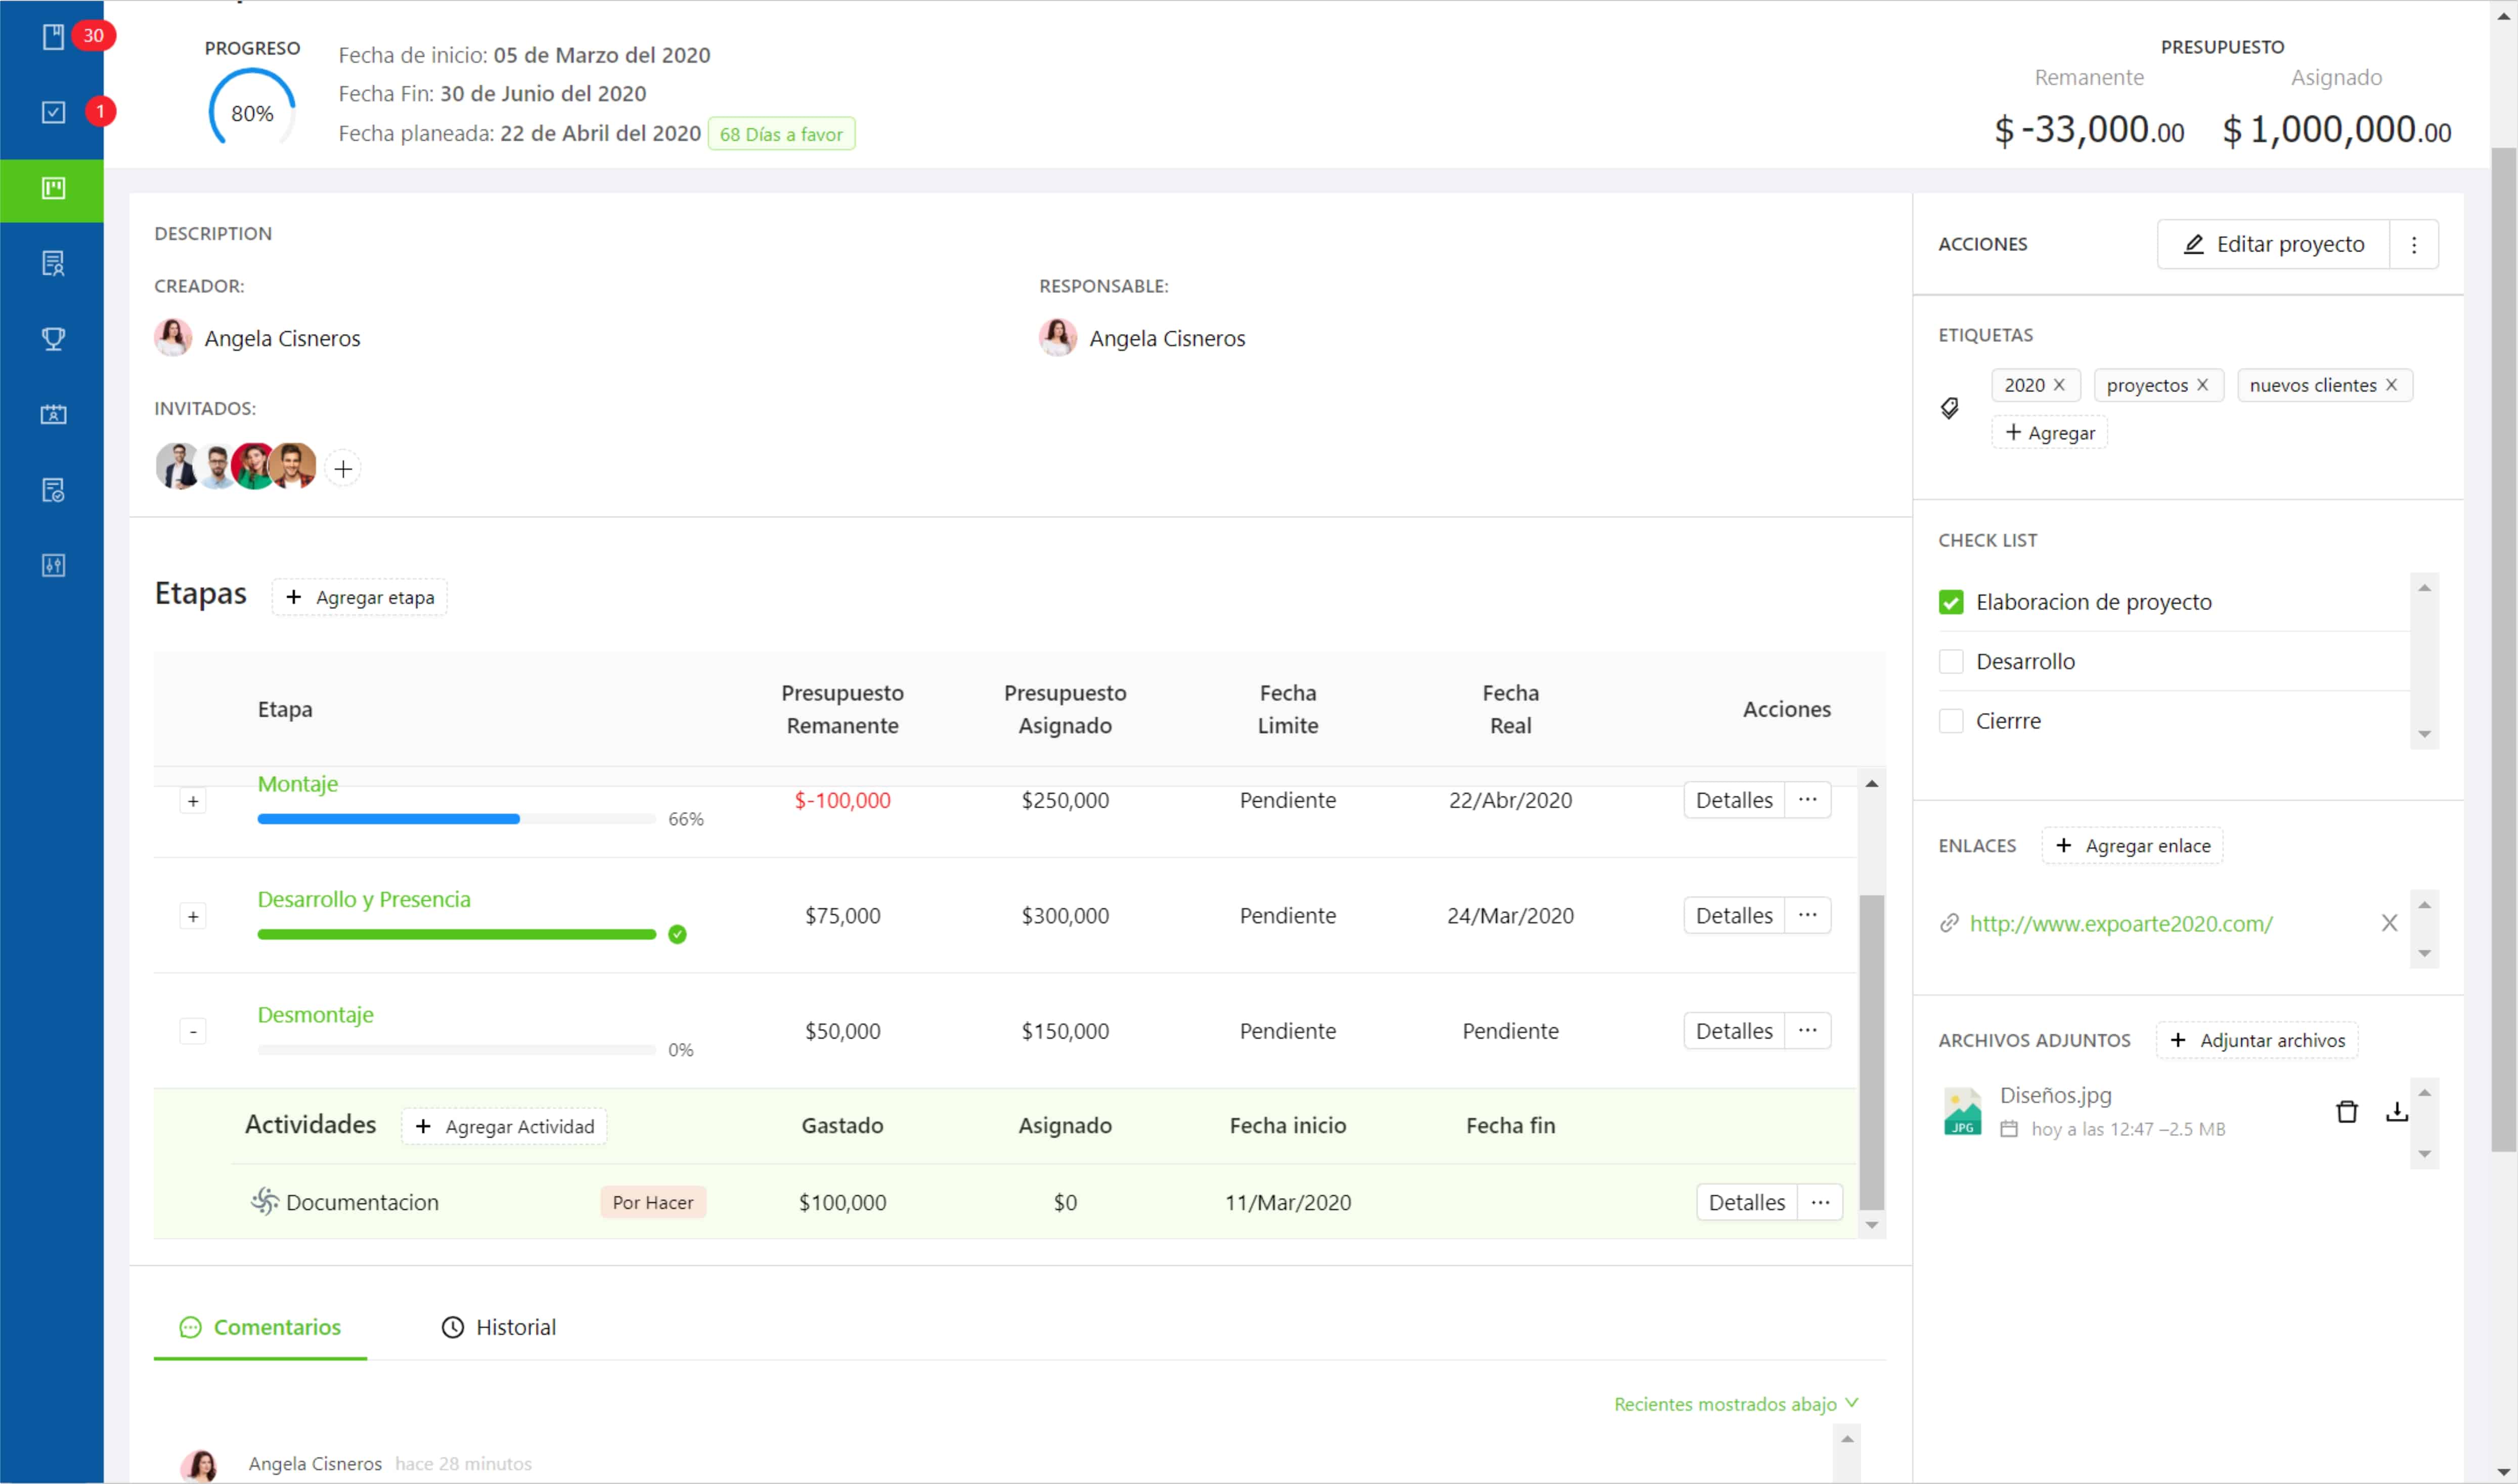Open Detalles for Documentacion activity

pos(1747,1202)
